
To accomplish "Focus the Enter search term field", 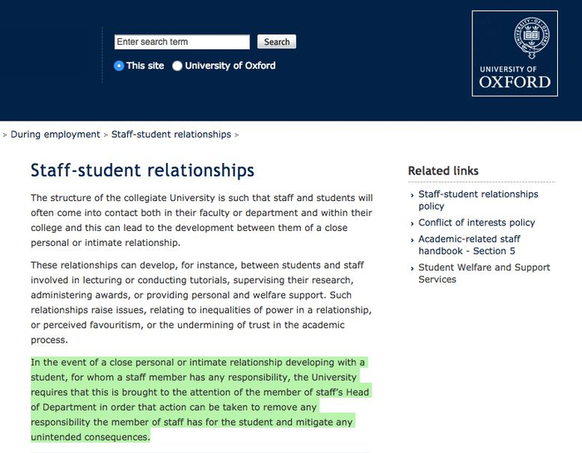I will pos(181,42).
